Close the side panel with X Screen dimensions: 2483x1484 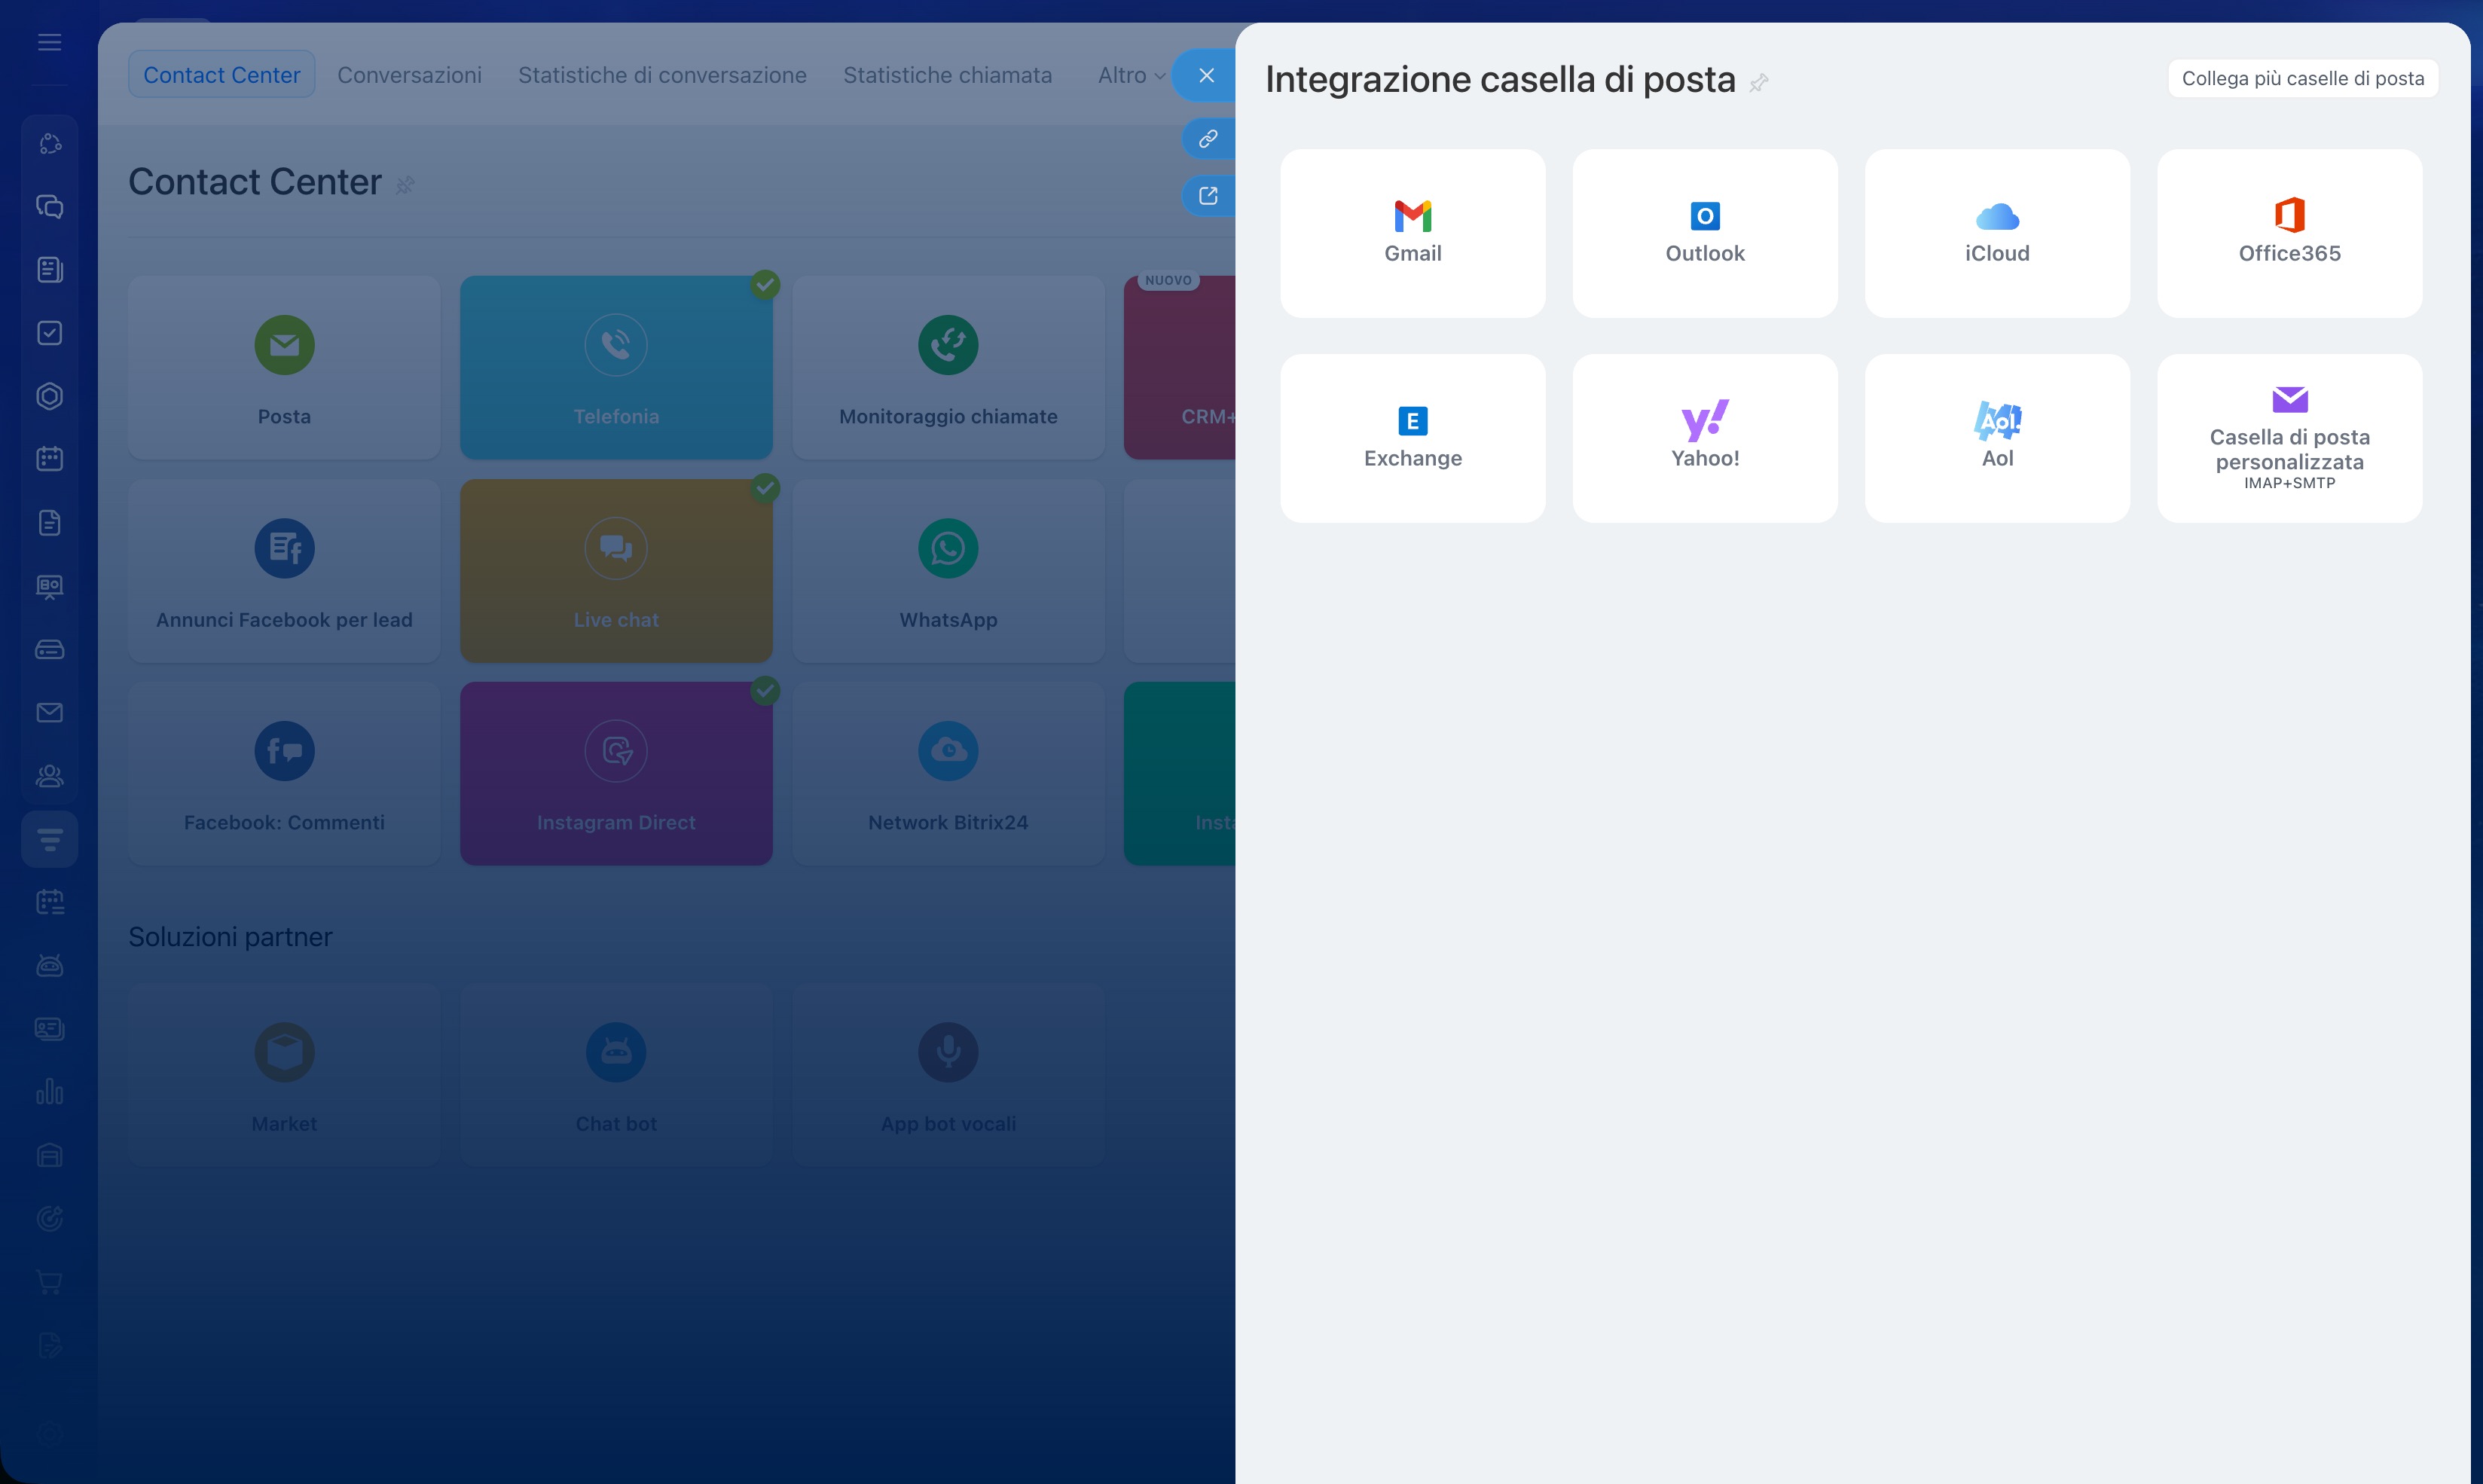[1206, 75]
